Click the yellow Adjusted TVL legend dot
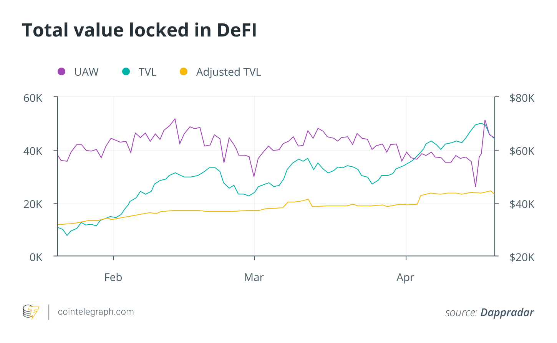Viewport: 557px width, 343px height. pos(184,71)
